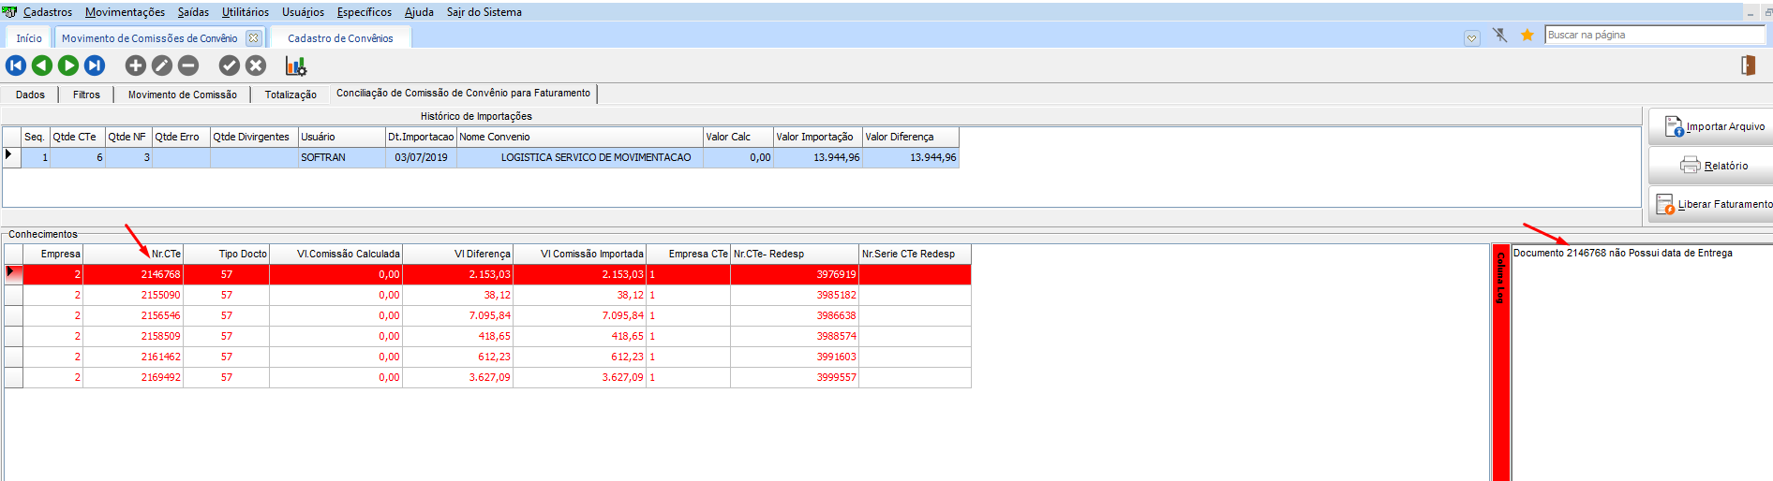Click row selector for CTe 2155090 row
The width and height of the screenshot is (1773, 481).
[13, 295]
